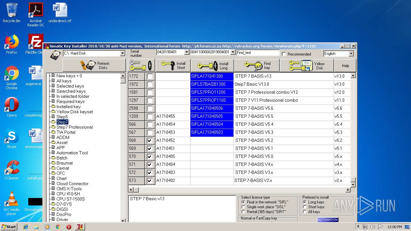Open the Installed key folder
411x231 pixels.
(x=68, y=107)
